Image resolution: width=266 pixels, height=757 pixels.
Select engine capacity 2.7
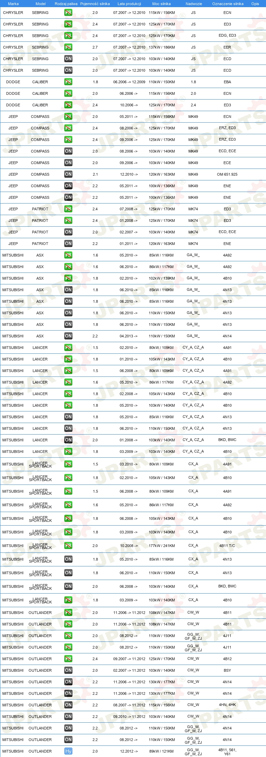point(95,47)
